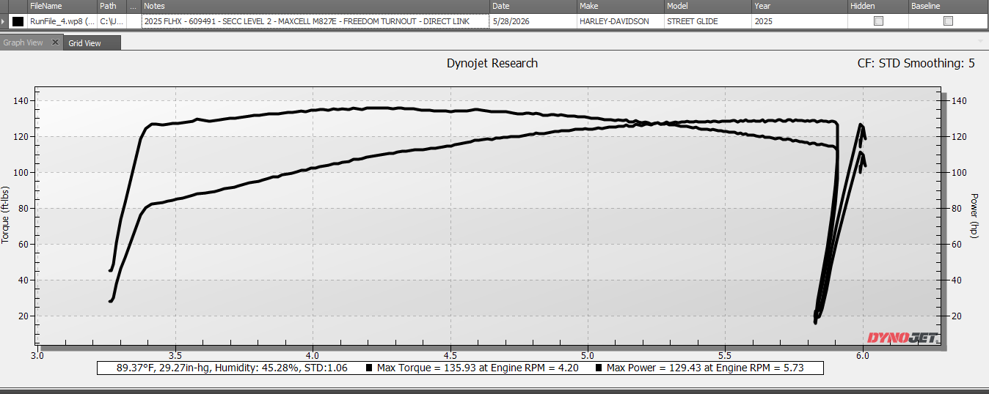Sort by the Date column header
The height and width of the screenshot is (394, 989).
point(533,6)
